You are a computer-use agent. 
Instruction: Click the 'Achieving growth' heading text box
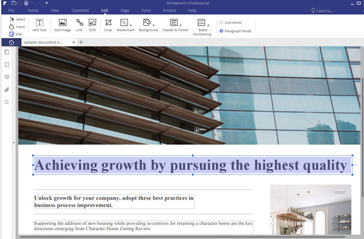[193, 165]
